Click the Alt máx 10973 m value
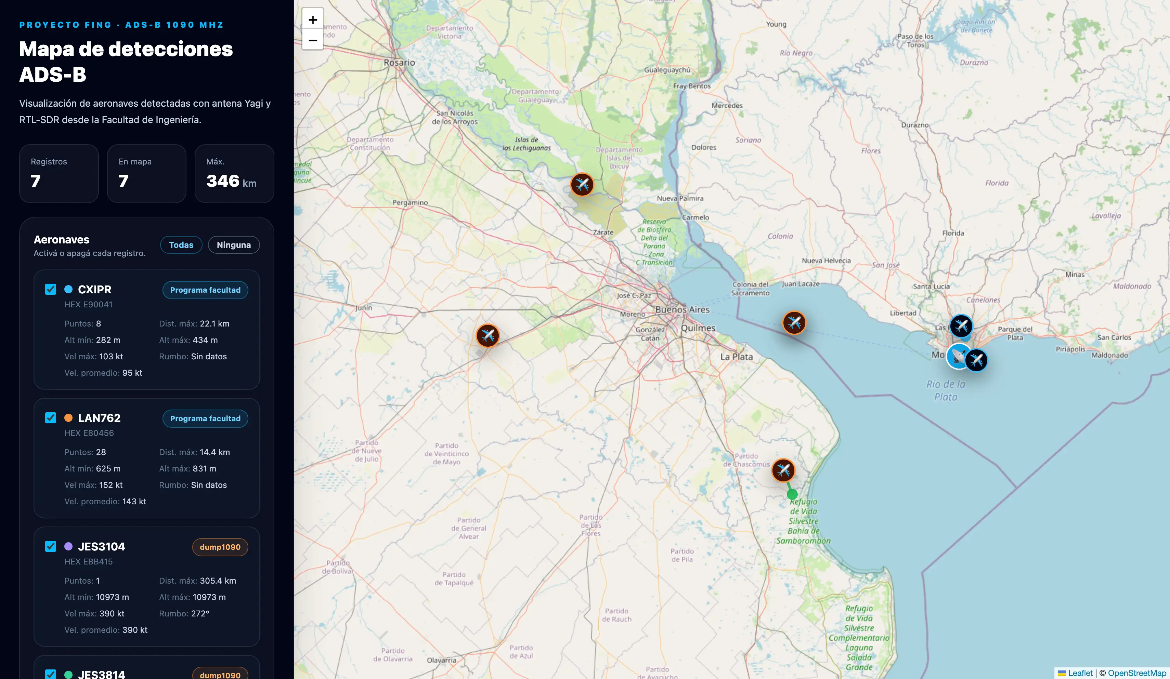This screenshot has height=679, width=1170. tap(209, 597)
